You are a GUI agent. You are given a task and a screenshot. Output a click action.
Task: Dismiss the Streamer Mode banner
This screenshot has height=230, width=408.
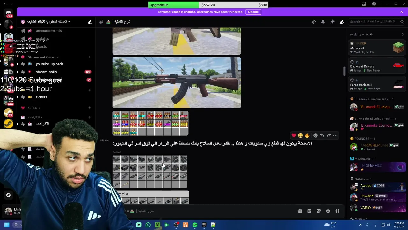401,12
